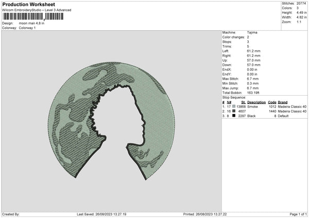Click the Machine value Tajima

click(252, 32)
